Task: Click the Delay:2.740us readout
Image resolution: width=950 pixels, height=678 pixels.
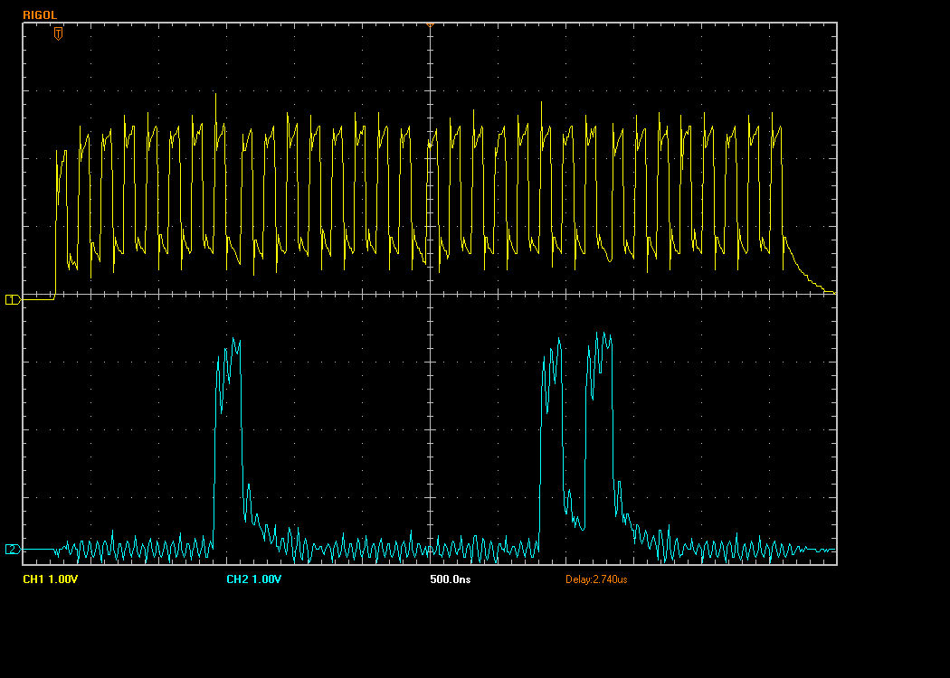Action: pos(596,579)
